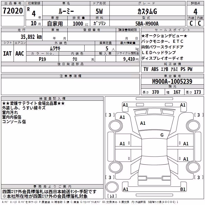
Task: Select the exterior color ムラサキ
Action: (55, 48)
